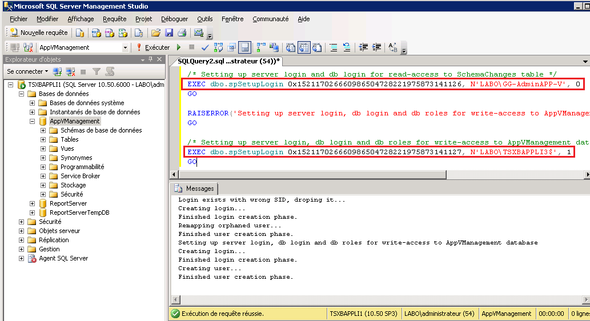
Task: Click uncomment selected lines icon
Action: [x=347, y=47]
